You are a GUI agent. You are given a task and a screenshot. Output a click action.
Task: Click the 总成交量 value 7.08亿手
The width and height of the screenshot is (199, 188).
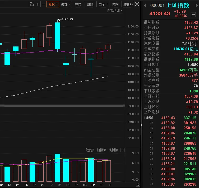point(190,44)
